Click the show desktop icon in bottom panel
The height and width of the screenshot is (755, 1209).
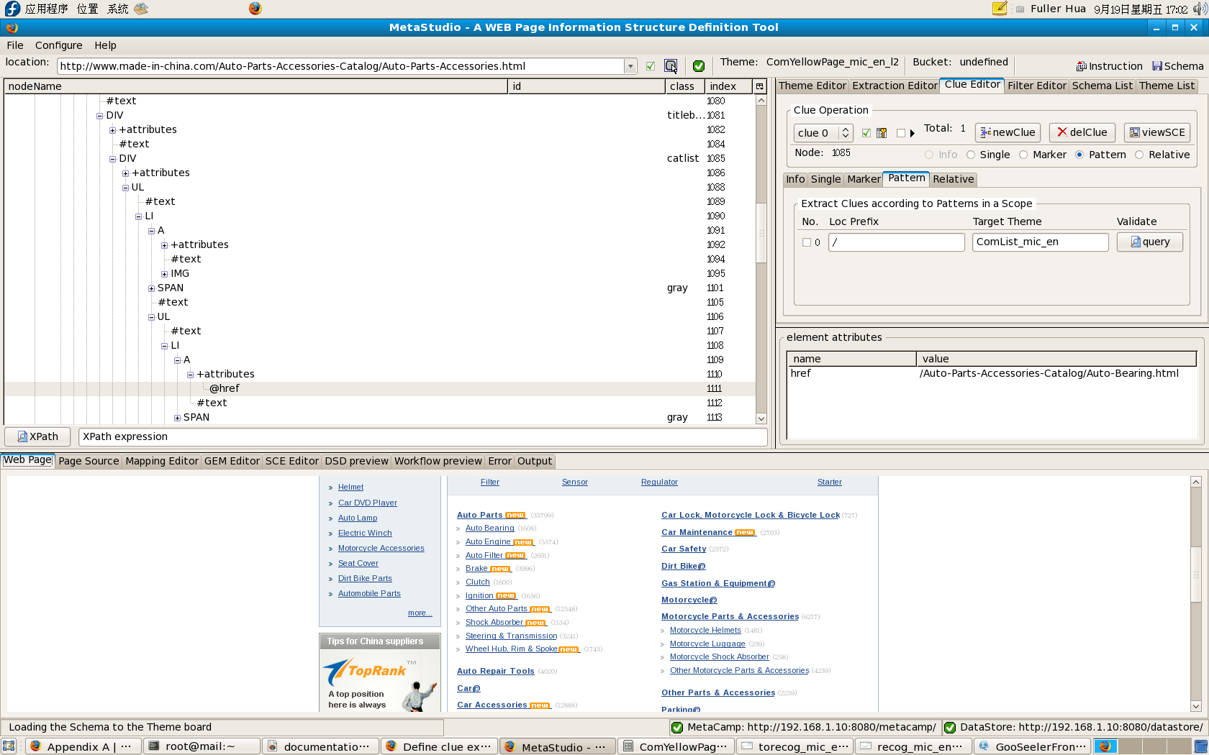9,746
